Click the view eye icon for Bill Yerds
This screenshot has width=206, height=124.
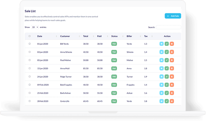coord(162,44)
